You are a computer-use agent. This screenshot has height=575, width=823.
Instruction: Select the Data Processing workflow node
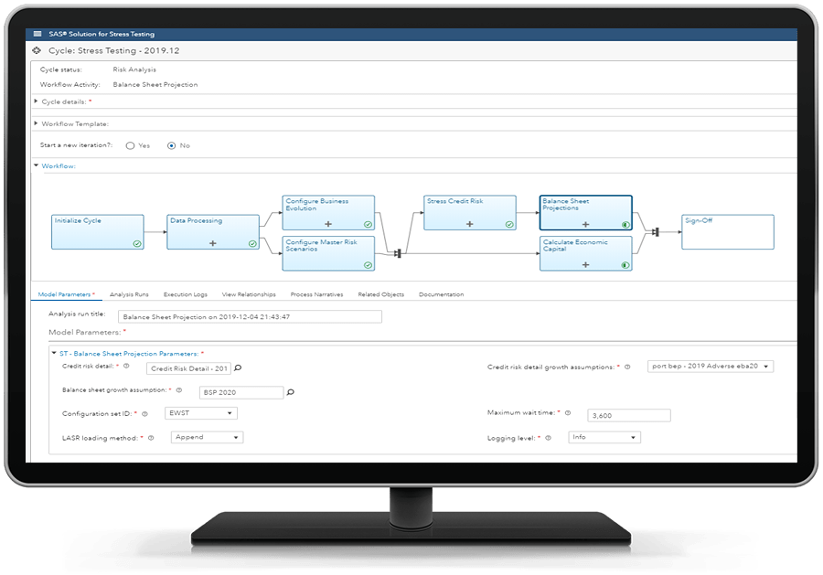point(213,232)
